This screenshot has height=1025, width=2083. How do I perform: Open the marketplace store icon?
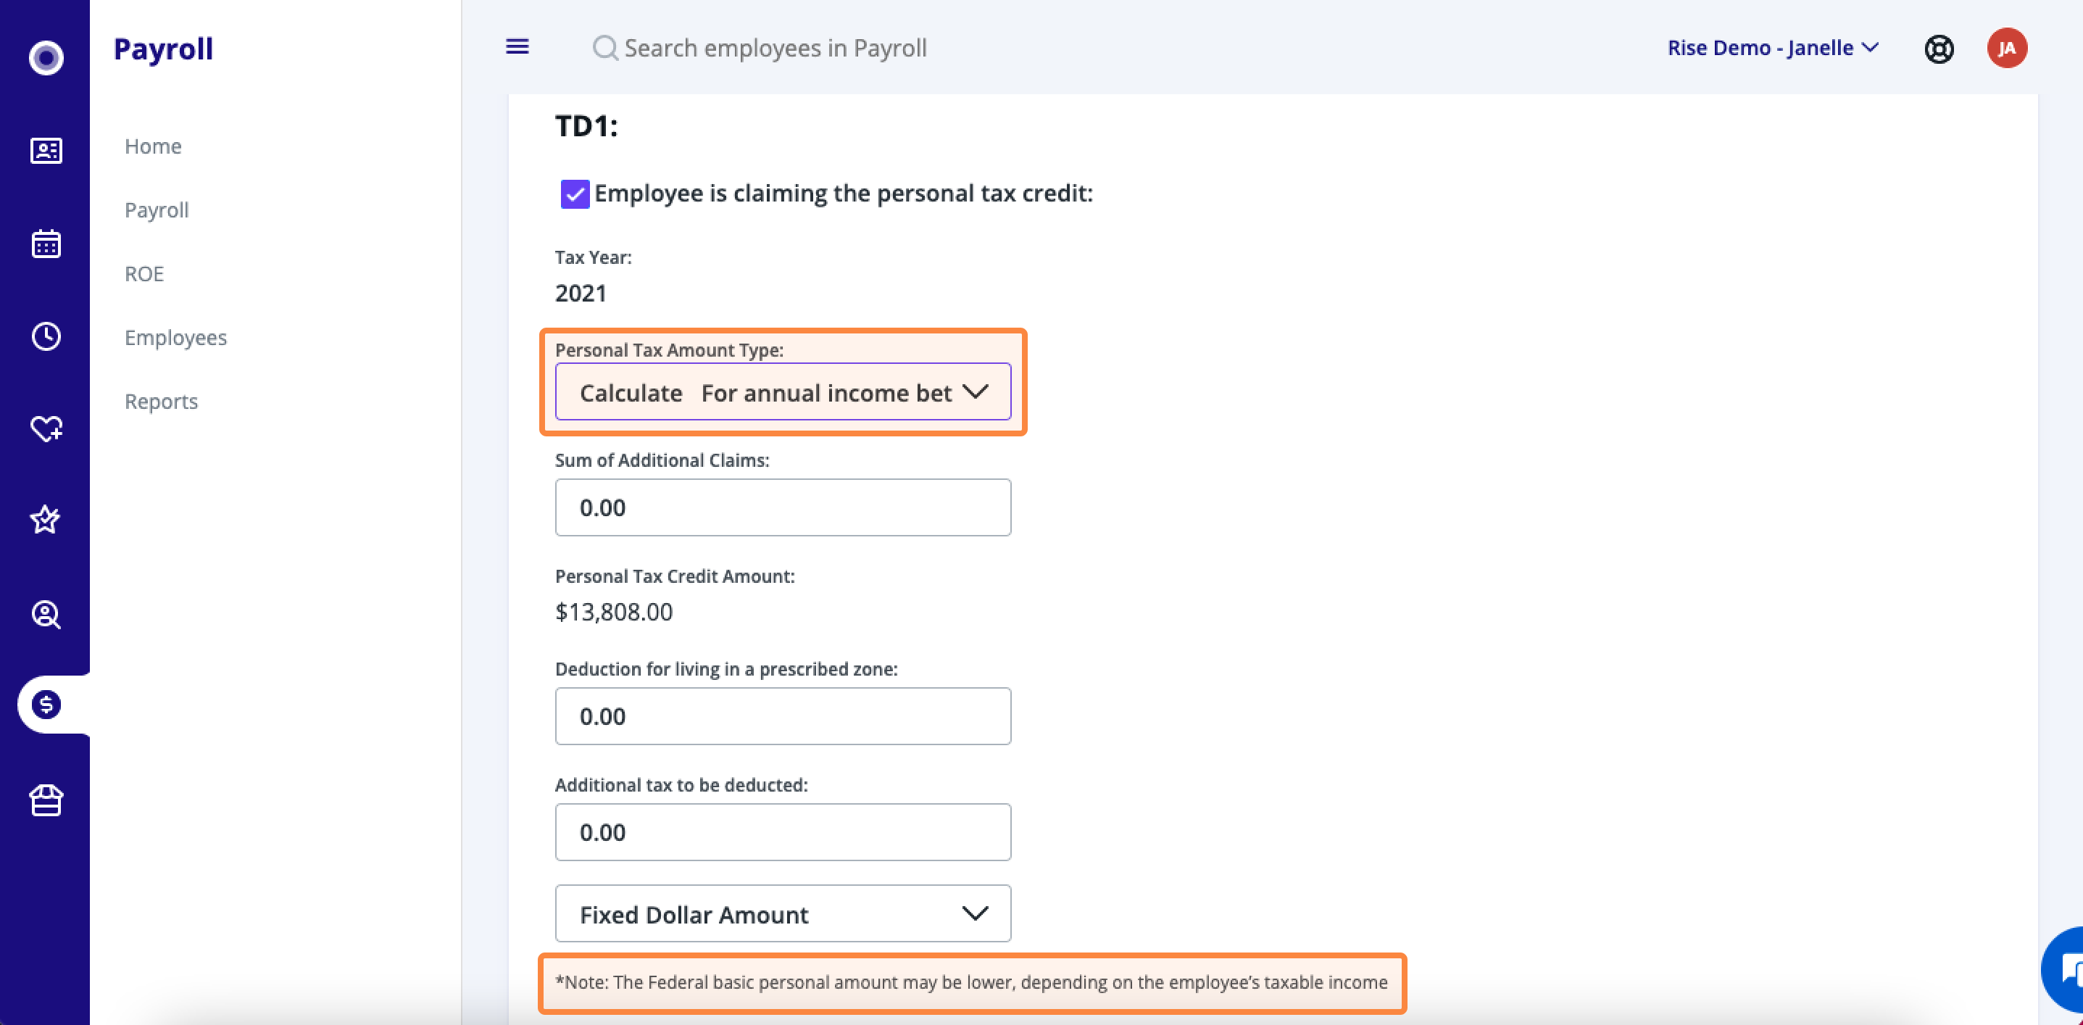[46, 801]
